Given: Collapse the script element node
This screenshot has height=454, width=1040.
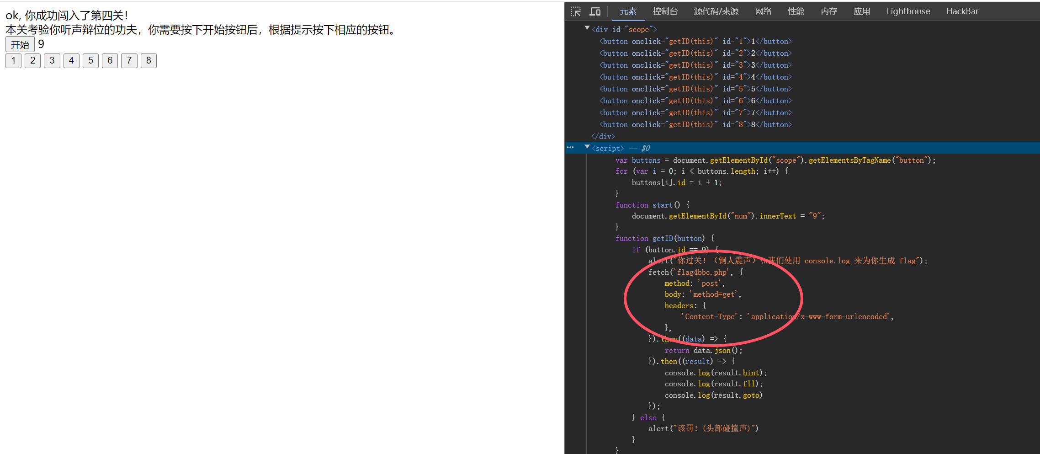Looking at the screenshot, I should coord(587,147).
